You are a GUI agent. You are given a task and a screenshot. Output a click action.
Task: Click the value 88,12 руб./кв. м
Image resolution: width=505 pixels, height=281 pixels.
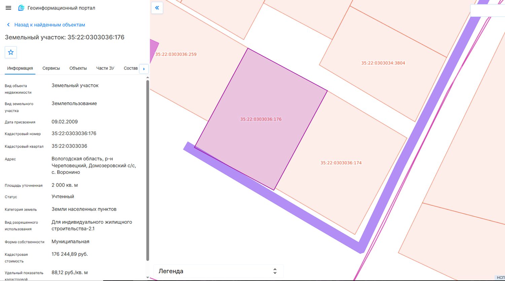[70, 272]
